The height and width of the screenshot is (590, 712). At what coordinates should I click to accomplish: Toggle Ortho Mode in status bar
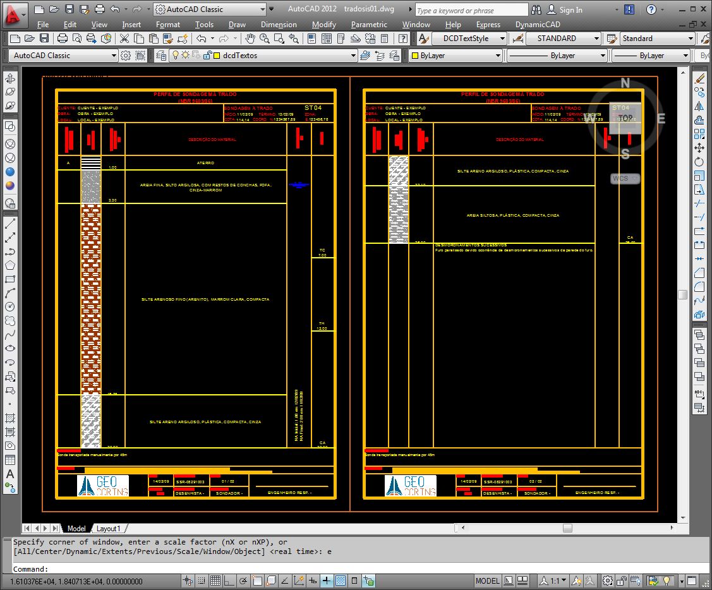229,581
